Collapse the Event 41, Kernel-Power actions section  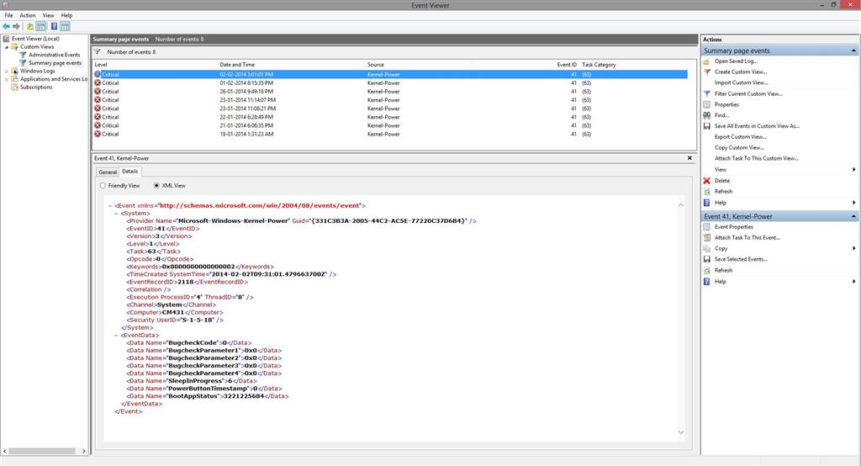tap(853, 216)
